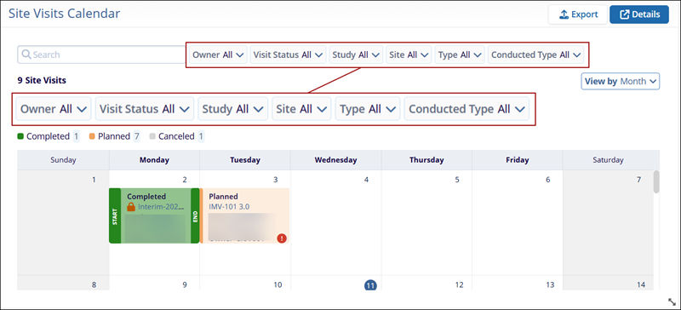This screenshot has width=681, height=310.
Task: Click the search magnifier icon
Action: coord(26,55)
